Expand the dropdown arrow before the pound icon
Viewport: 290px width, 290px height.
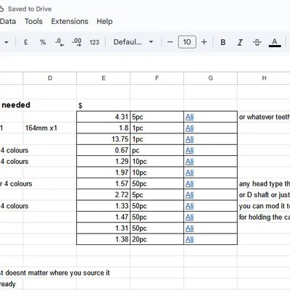(x=7, y=42)
